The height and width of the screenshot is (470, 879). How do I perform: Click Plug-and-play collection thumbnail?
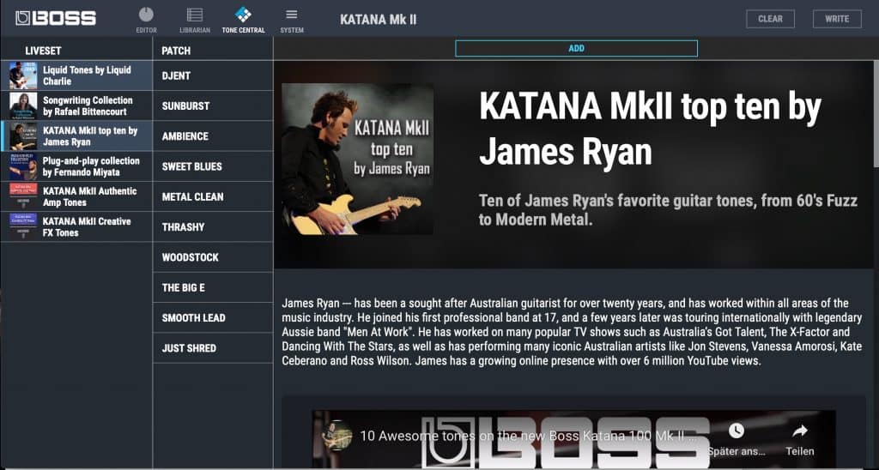pos(23,166)
